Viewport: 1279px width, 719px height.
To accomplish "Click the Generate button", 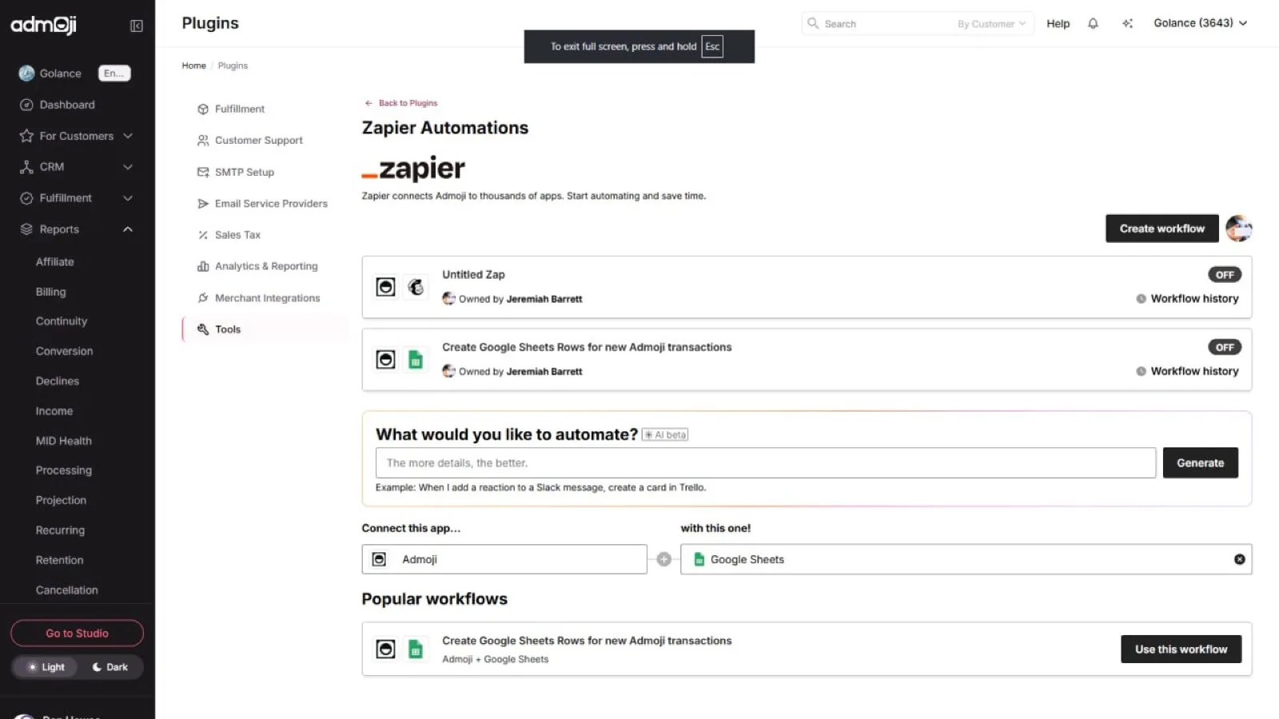I will (x=1200, y=463).
